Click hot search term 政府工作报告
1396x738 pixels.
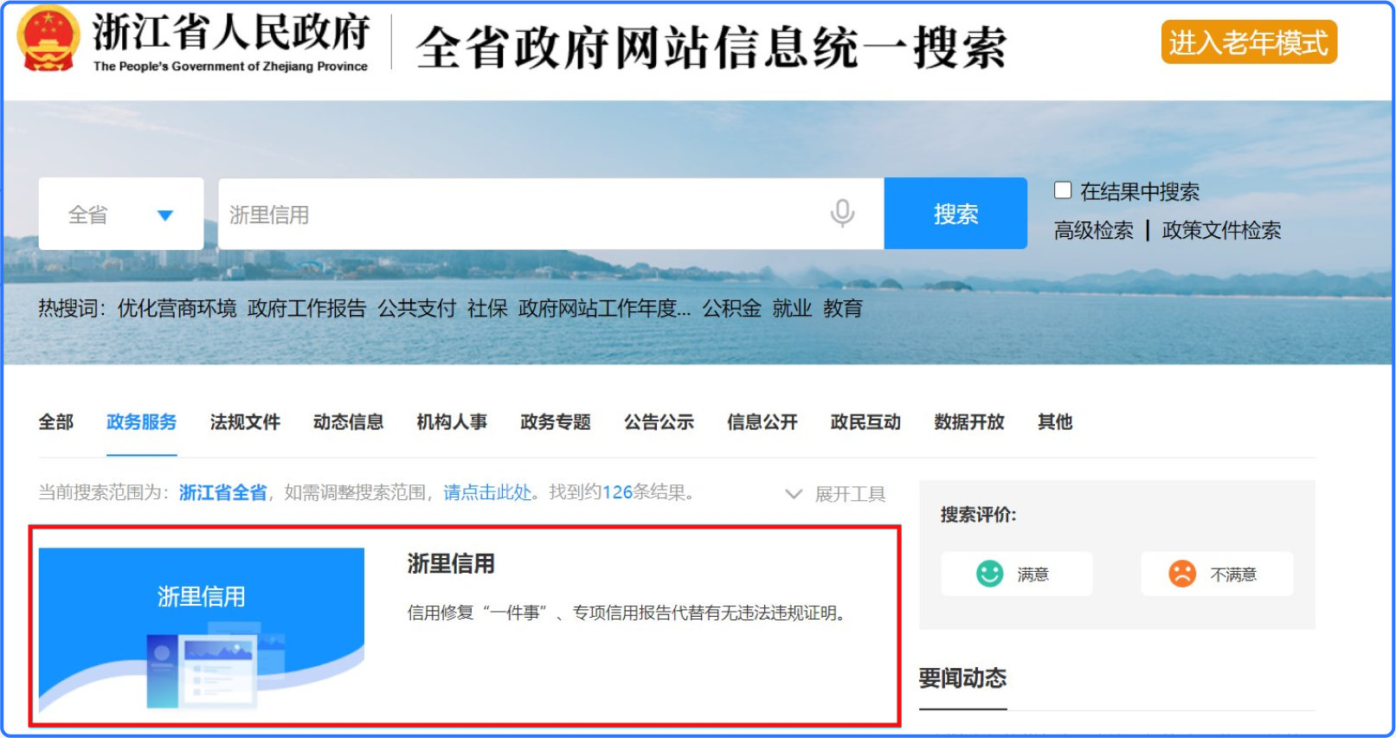pos(306,309)
